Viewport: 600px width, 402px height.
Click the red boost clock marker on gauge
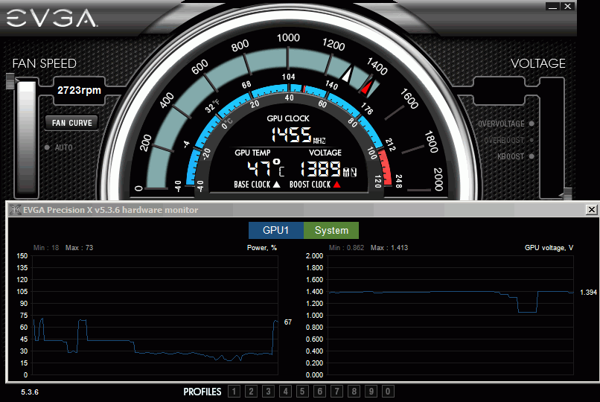366,87
